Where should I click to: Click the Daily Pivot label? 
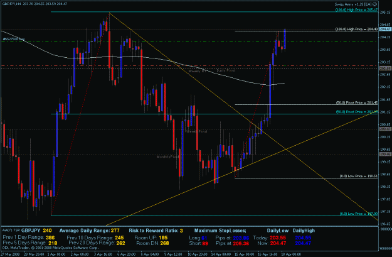tap(226, 70)
